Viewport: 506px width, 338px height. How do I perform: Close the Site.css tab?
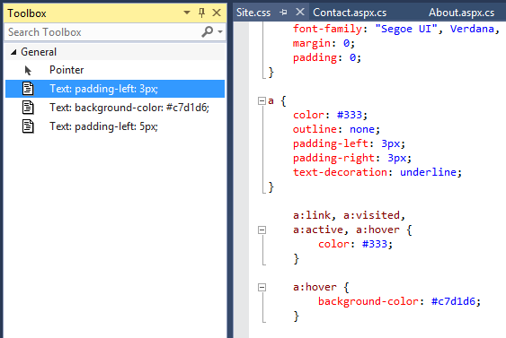[300, 13]
